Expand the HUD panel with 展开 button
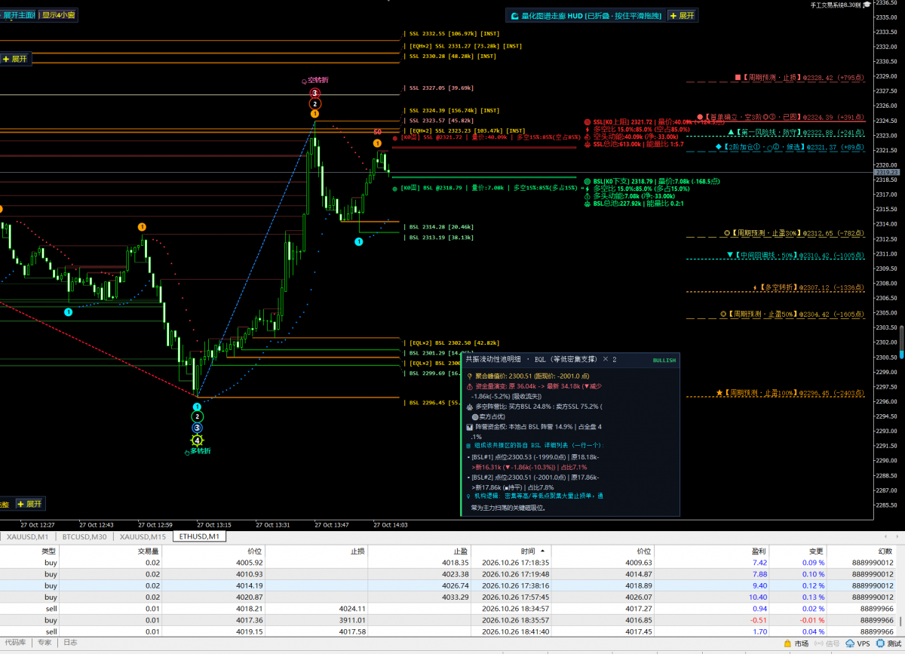 click(683, 15)
